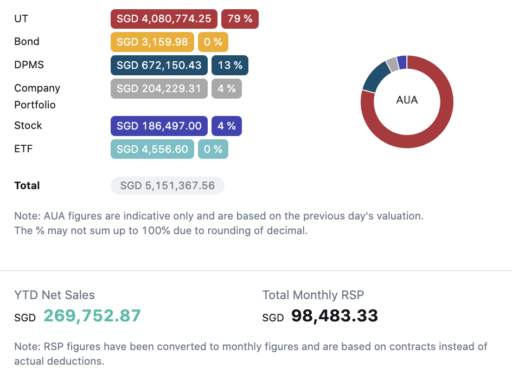Click the Bond amount badge SGD 3,159.98
The height and width of the screenshot is (375, 512).
click(x=152, y=42)
